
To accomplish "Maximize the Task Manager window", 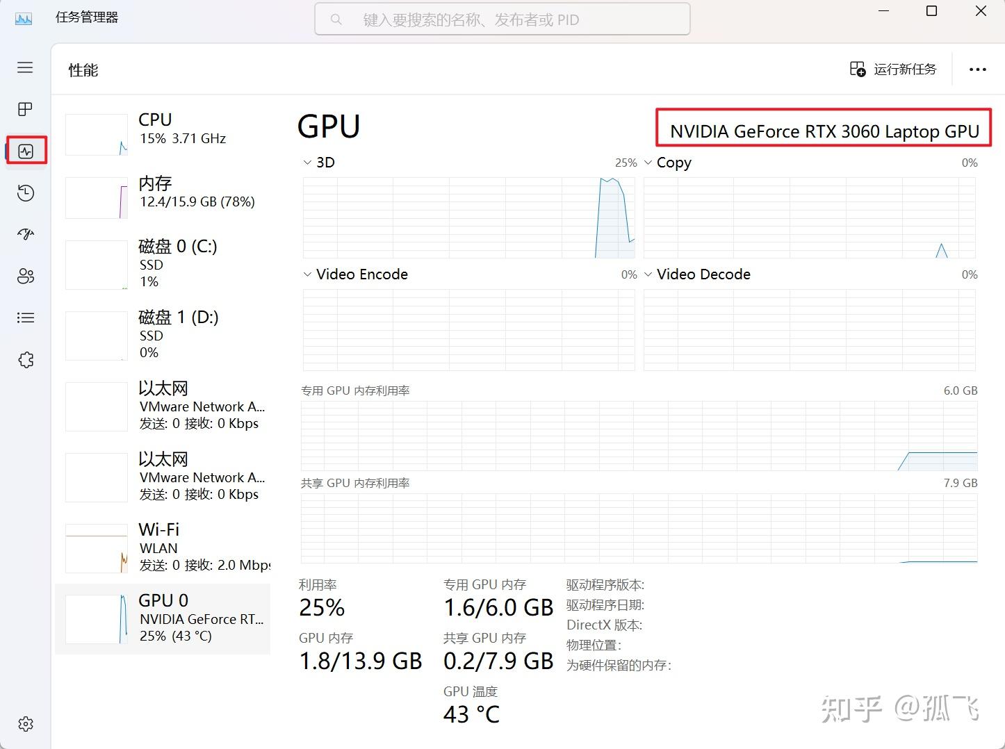I will [932, 11].
